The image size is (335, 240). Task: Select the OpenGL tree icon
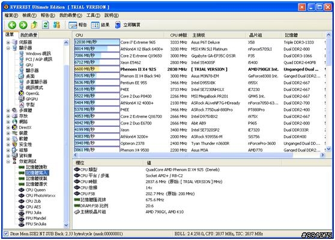click(21, 93)
